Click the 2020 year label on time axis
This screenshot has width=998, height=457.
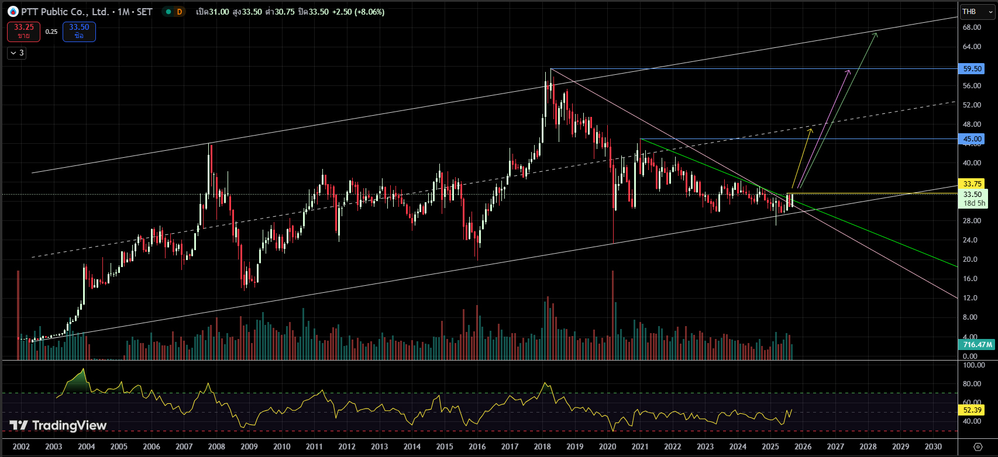(x=607, y=446)
